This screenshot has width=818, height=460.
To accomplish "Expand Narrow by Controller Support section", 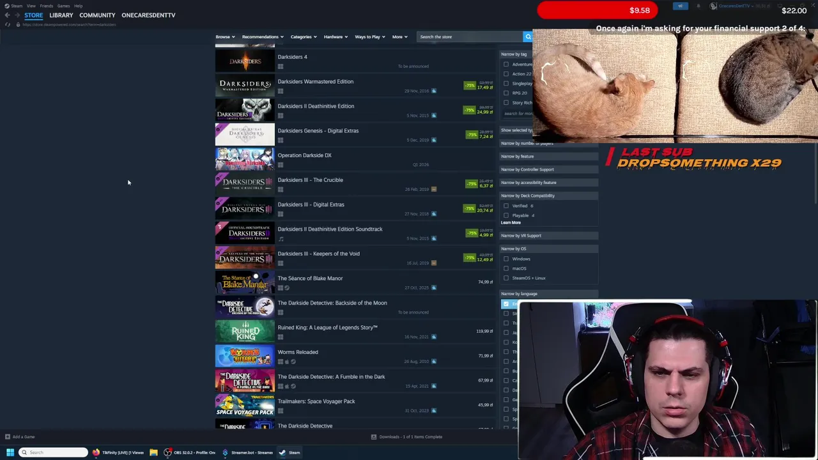I will [x=548, y=169].
